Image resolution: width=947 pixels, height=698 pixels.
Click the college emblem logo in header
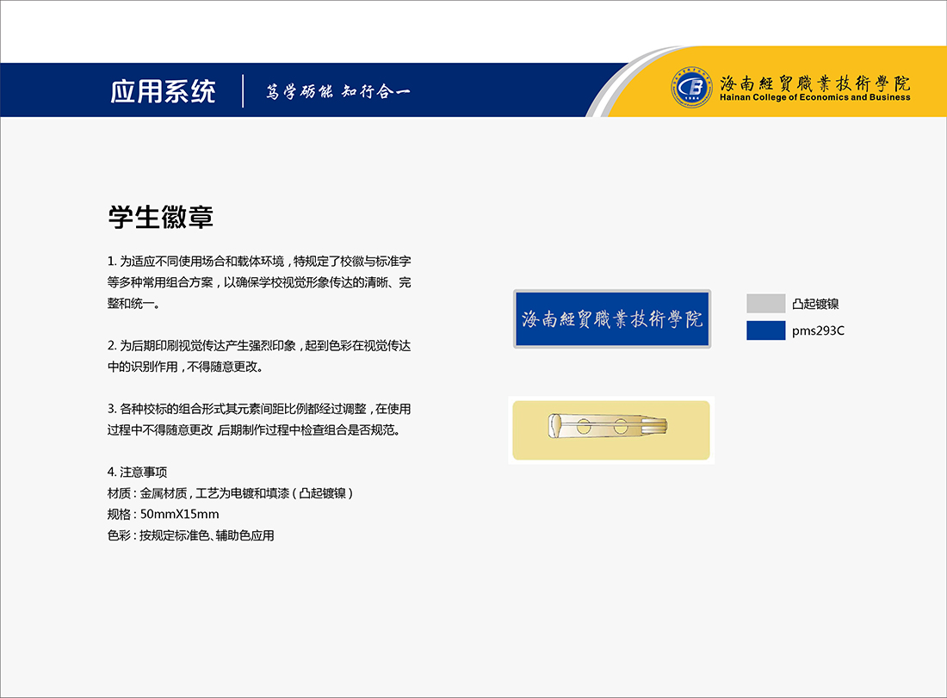(x=690, y=88)
